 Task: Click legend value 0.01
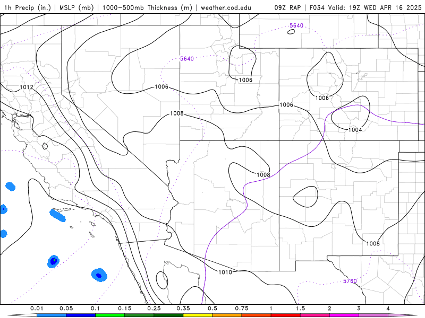coord(37,308)
